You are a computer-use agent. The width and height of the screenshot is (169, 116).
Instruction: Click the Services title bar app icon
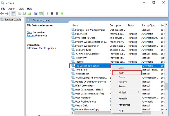(x=2, y=3)
